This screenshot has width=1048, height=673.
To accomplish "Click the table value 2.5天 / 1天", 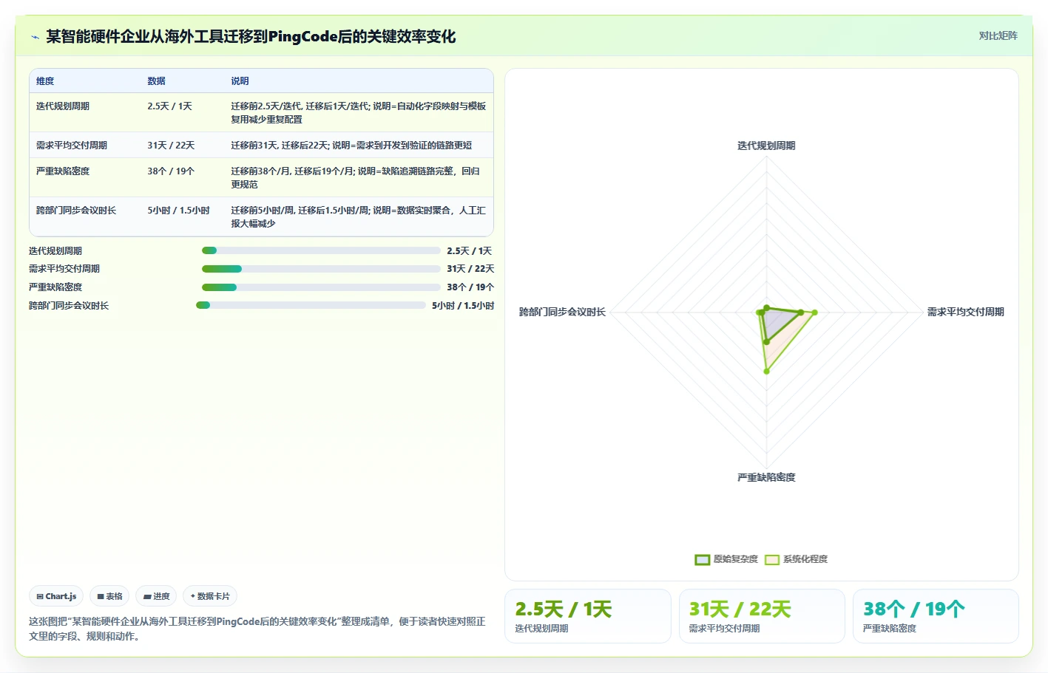I will (169, 106).
